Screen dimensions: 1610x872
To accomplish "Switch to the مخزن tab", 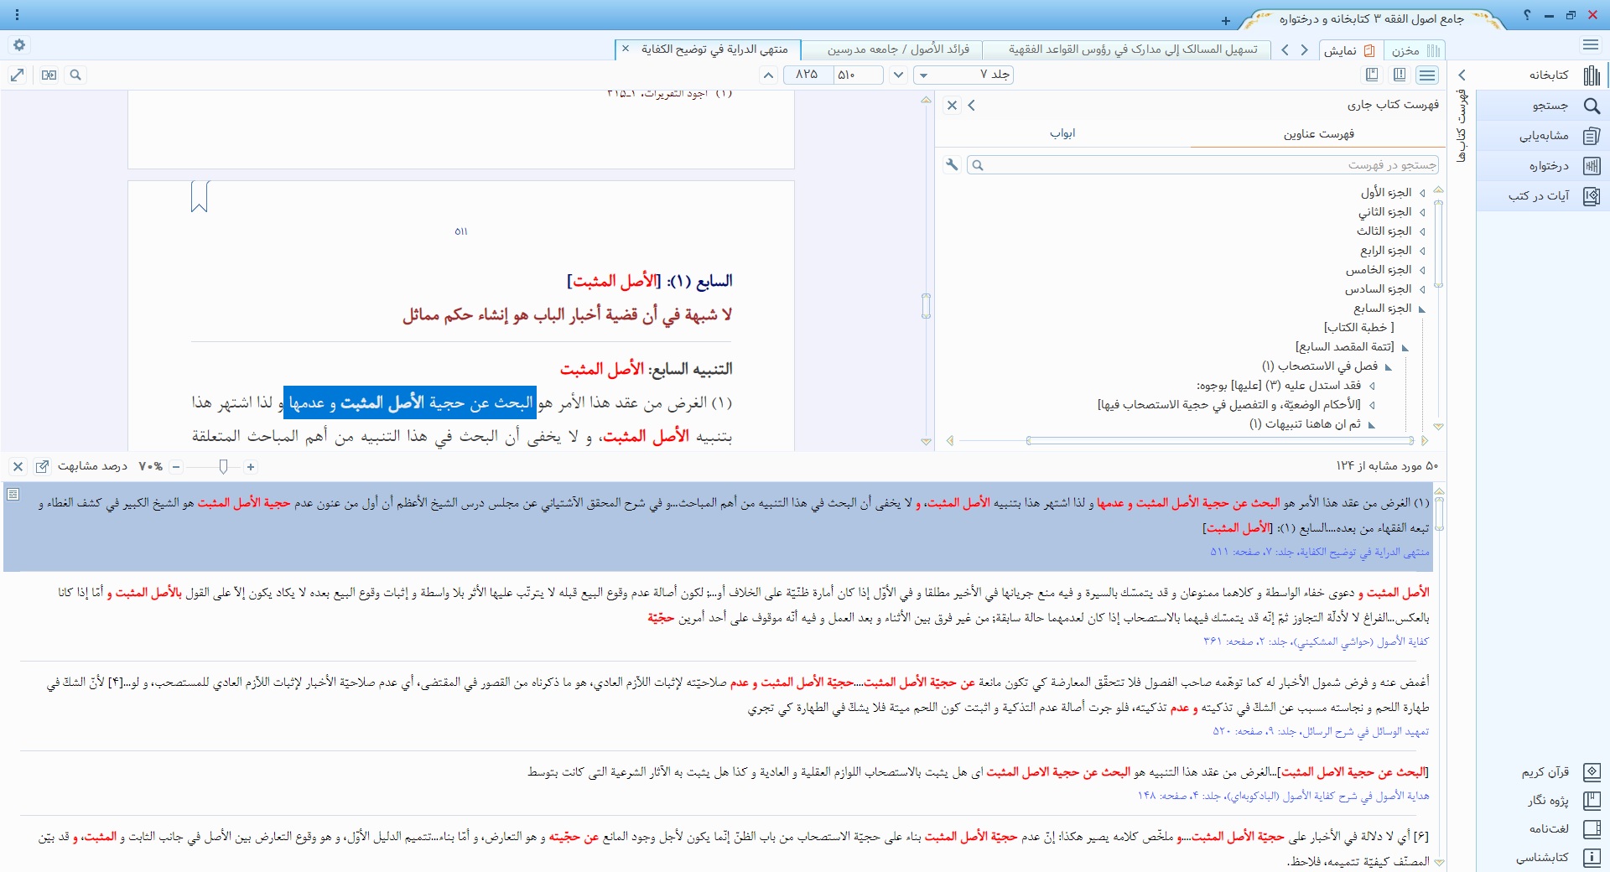I will pos(1414,50).
